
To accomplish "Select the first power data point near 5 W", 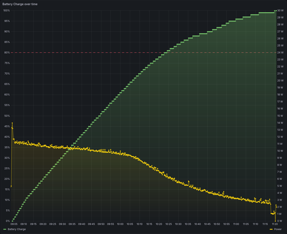I will click(11, 186).
